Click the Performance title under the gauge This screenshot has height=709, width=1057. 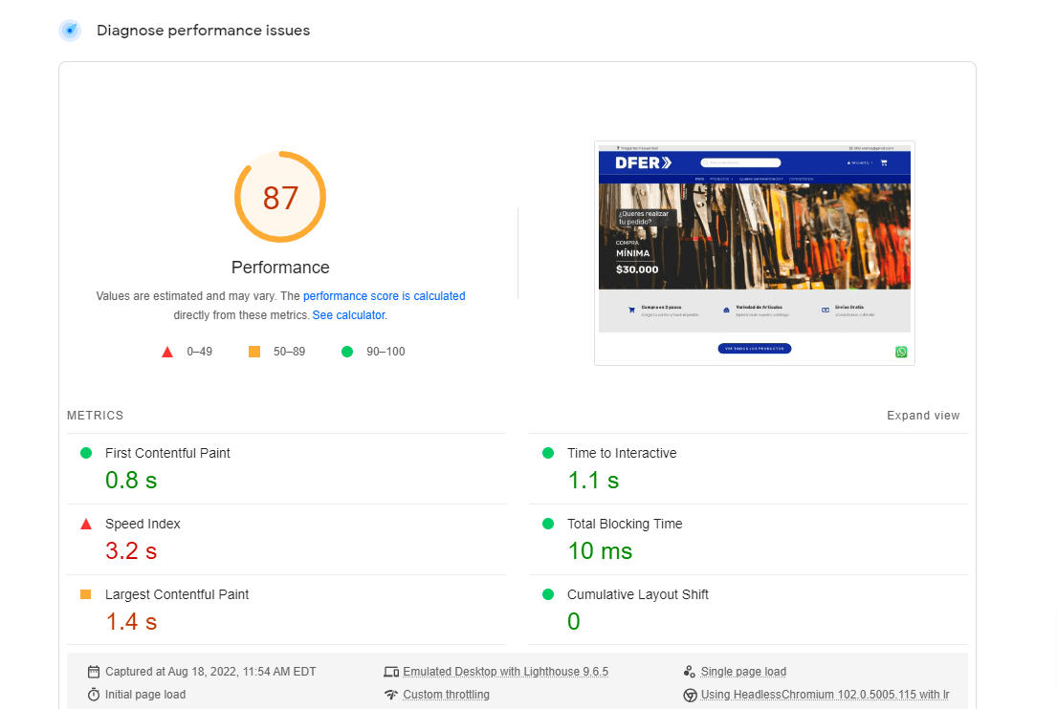click(x=280, y=268)
